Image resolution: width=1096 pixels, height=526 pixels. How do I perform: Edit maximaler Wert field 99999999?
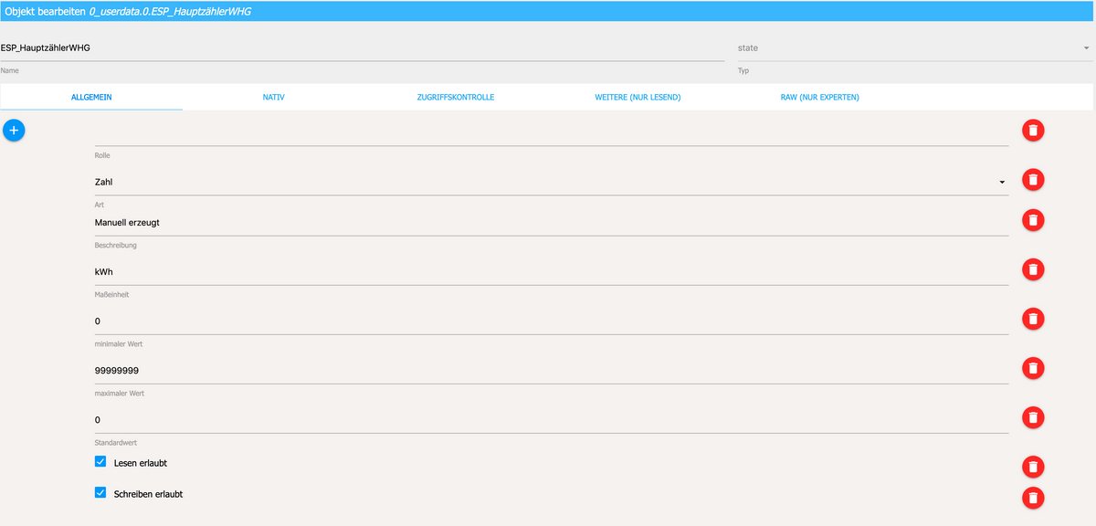[552, 371]
